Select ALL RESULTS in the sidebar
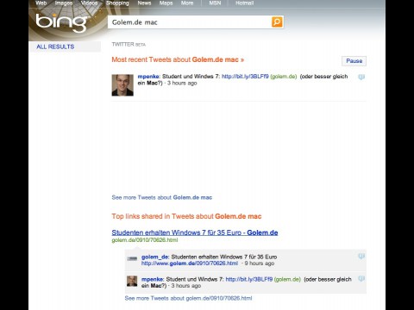This screenshot has height=310, width=414. pyautogui.click(x=55, y=46)
